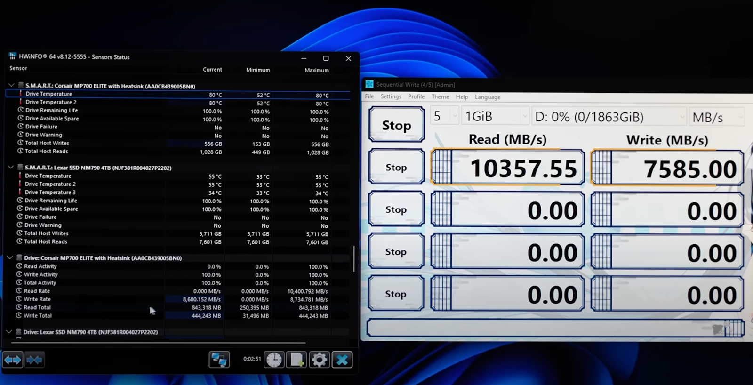753x385 pixels.
Task: Click the HWiNFO horizontal scrollbar
Action: (158, 343)
